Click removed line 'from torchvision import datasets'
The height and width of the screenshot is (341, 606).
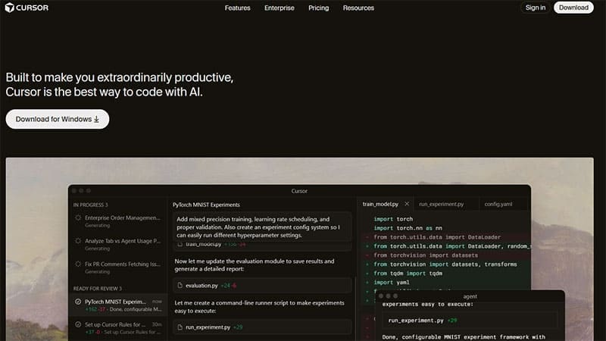[x=426, y=255]
